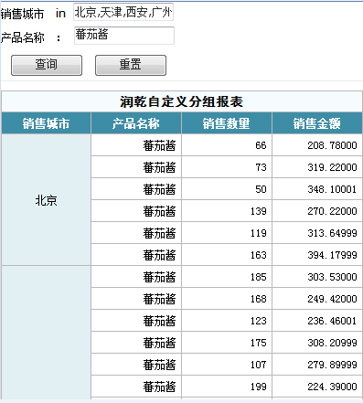
Task: Click the amount cell 303.53000
Action: click(317, 277)
